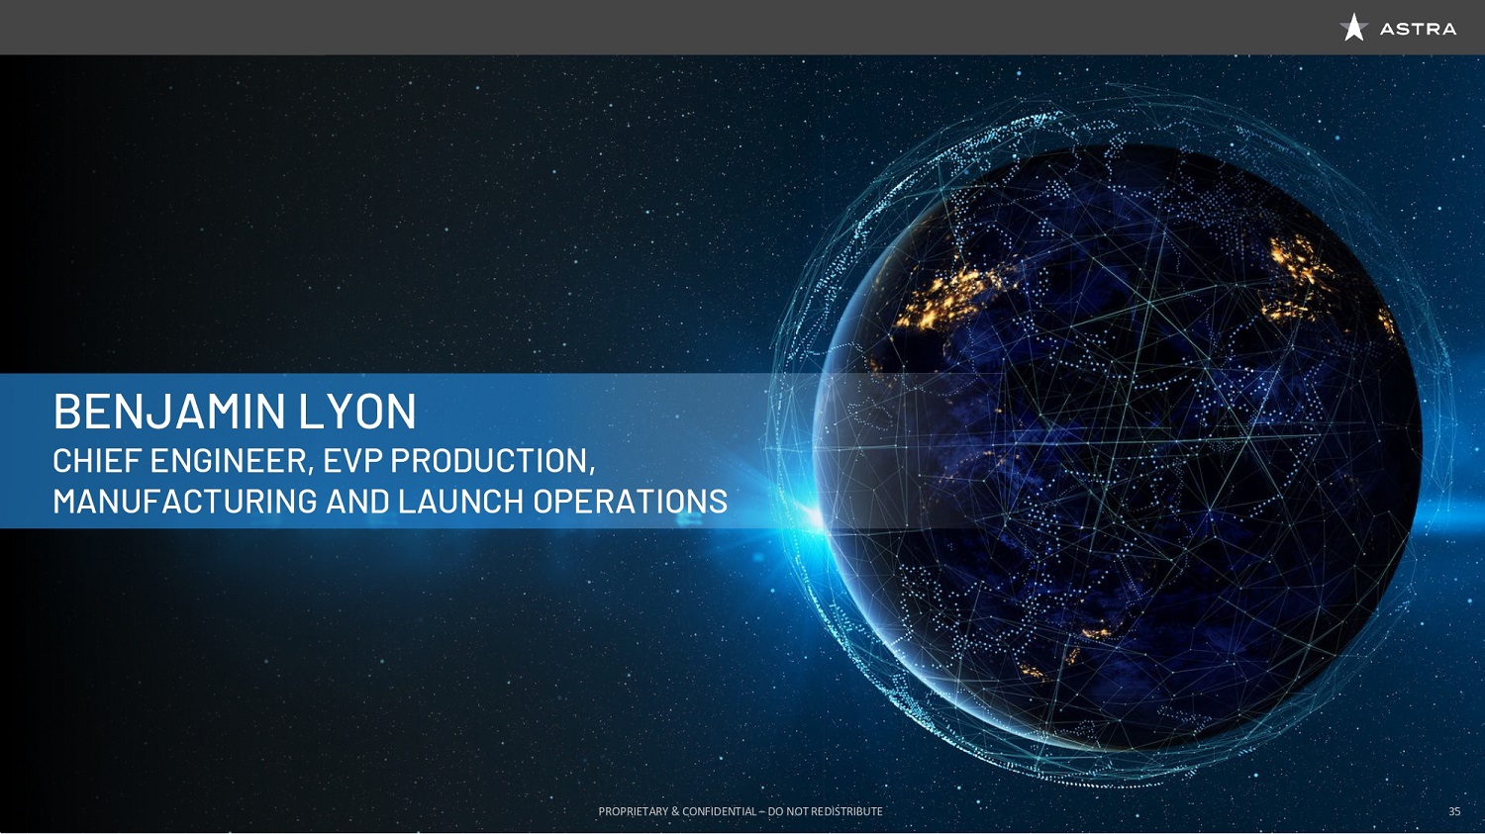This screenshot has height=834, width=1485.
Task: Click the gray header bar at top
Action: coord(693,27)
